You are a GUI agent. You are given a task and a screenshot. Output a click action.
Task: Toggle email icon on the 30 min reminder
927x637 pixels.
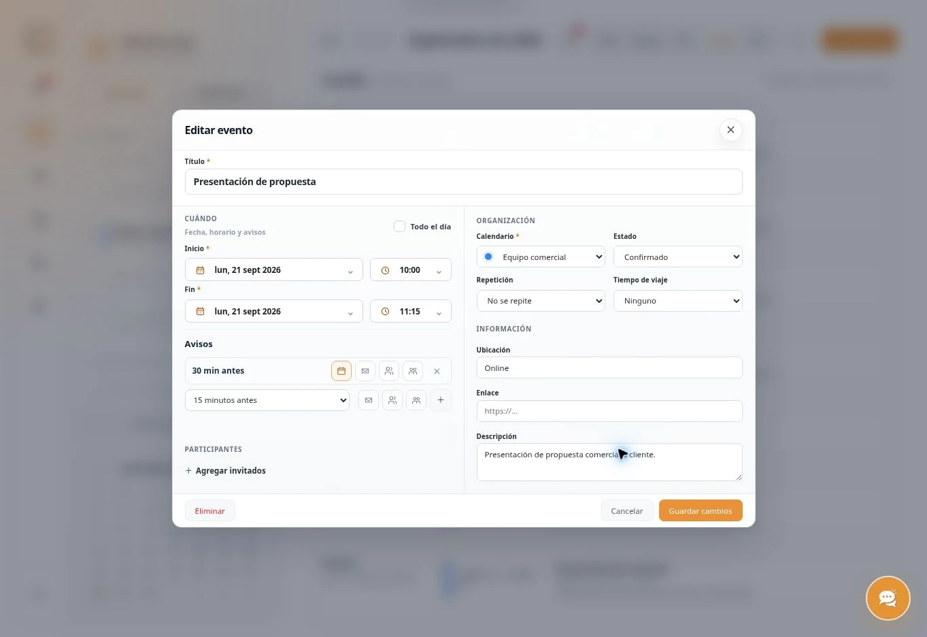365,371
